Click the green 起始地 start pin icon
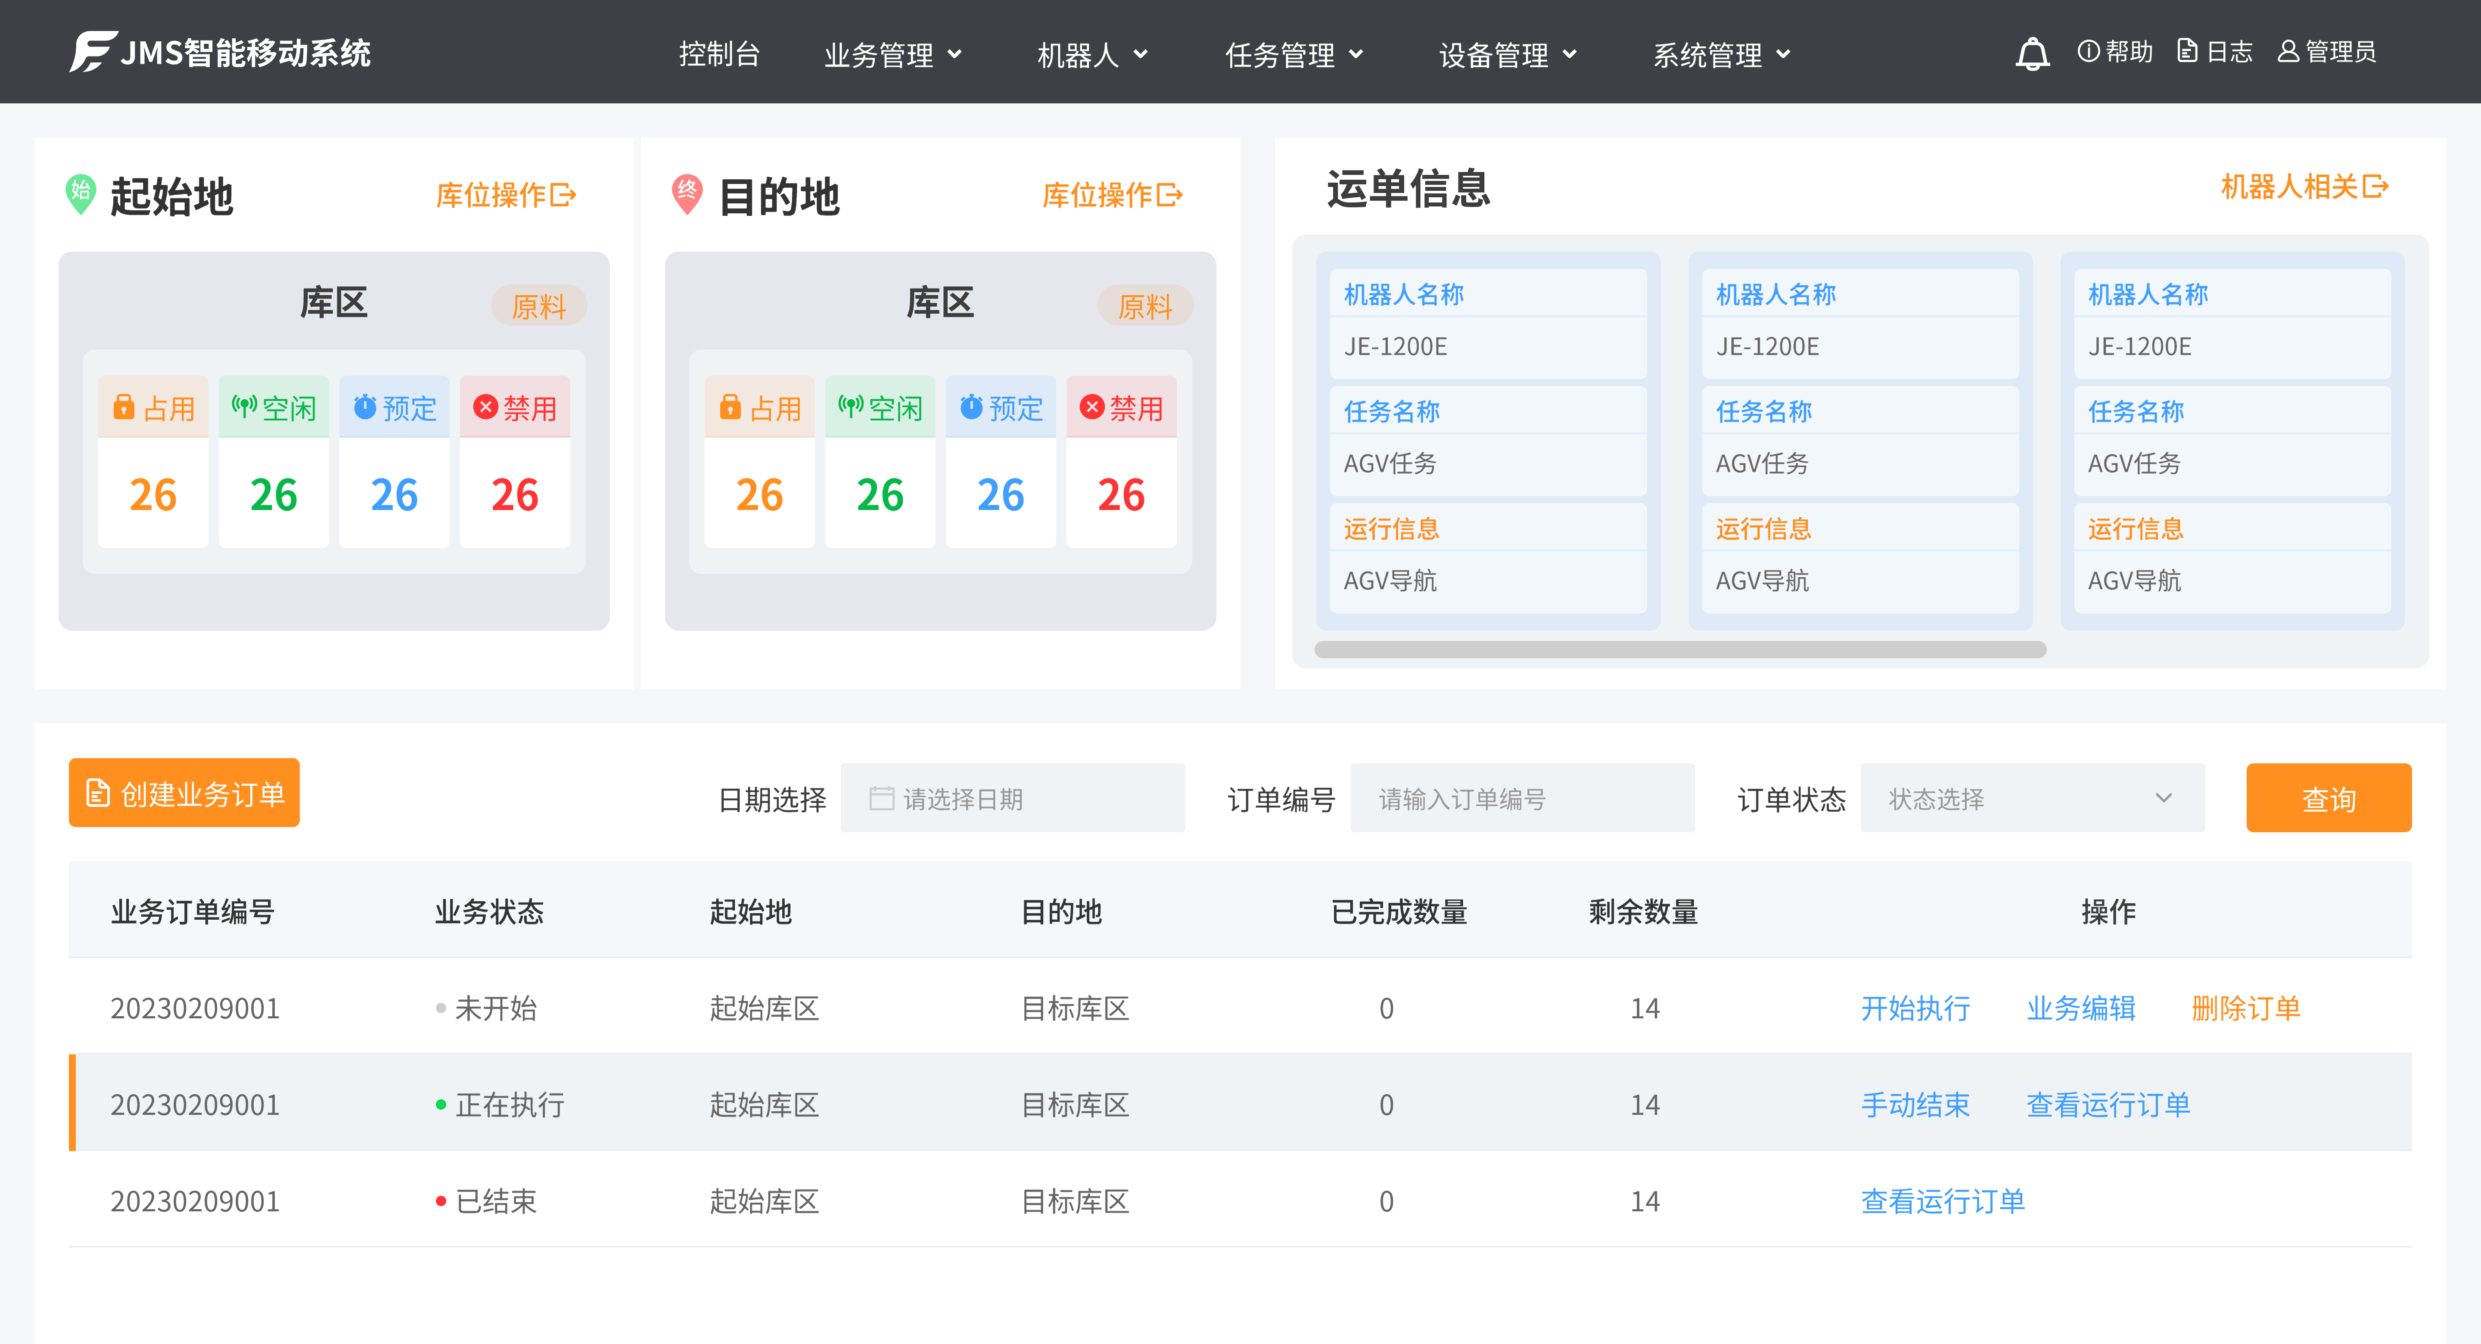The height and width of the screenshot is (1344, 2481). coord(80,194)
